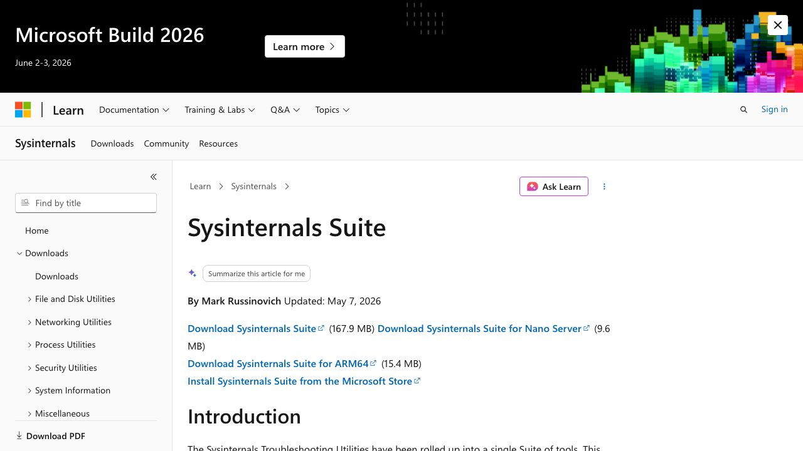The width and height of the screenshot is (803, 451).
Task: Expand Networking Utilities tree node
Action: coord(29,322)
